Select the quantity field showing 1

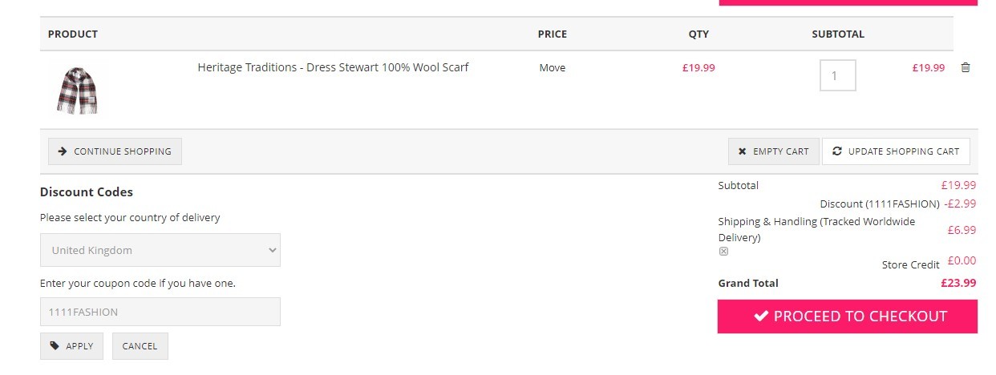coord(837,75)
